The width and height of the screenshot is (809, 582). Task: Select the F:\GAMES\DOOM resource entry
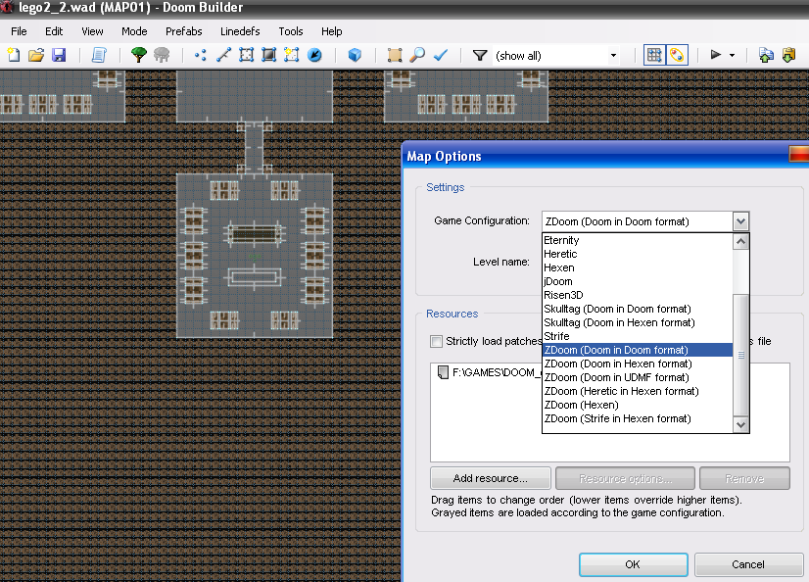pos(489,372)
